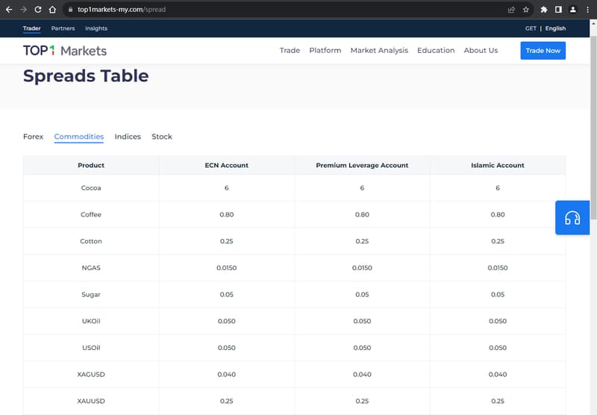597x415 pixels.
Task: Click the ECN Account column header
Action: click(227, 165)
